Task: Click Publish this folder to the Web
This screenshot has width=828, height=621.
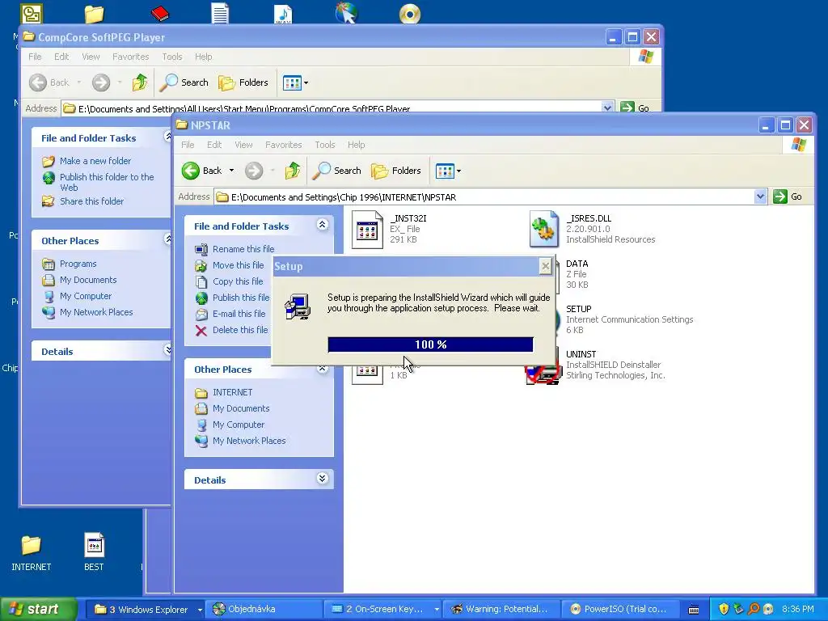Action: [x=107, y=182]
